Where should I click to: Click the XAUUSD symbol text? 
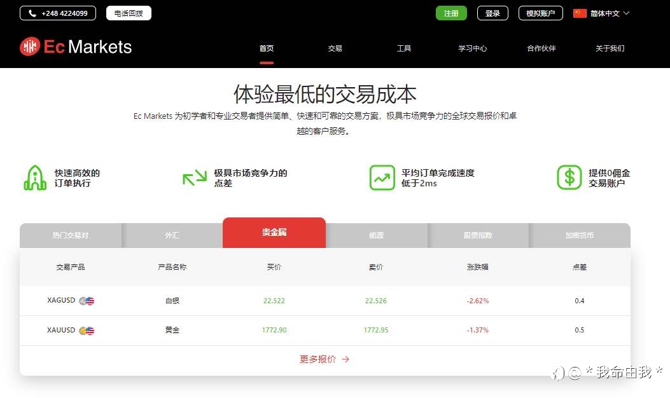point(61,330)
